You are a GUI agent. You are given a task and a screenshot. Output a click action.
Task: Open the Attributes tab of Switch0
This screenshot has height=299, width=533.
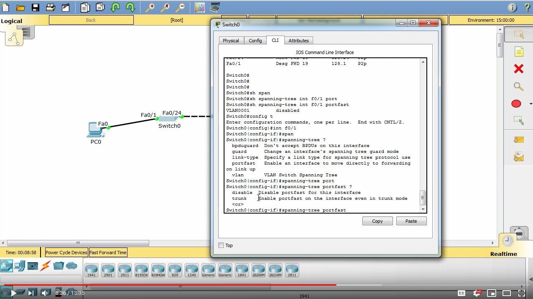(x=298, y=41)
